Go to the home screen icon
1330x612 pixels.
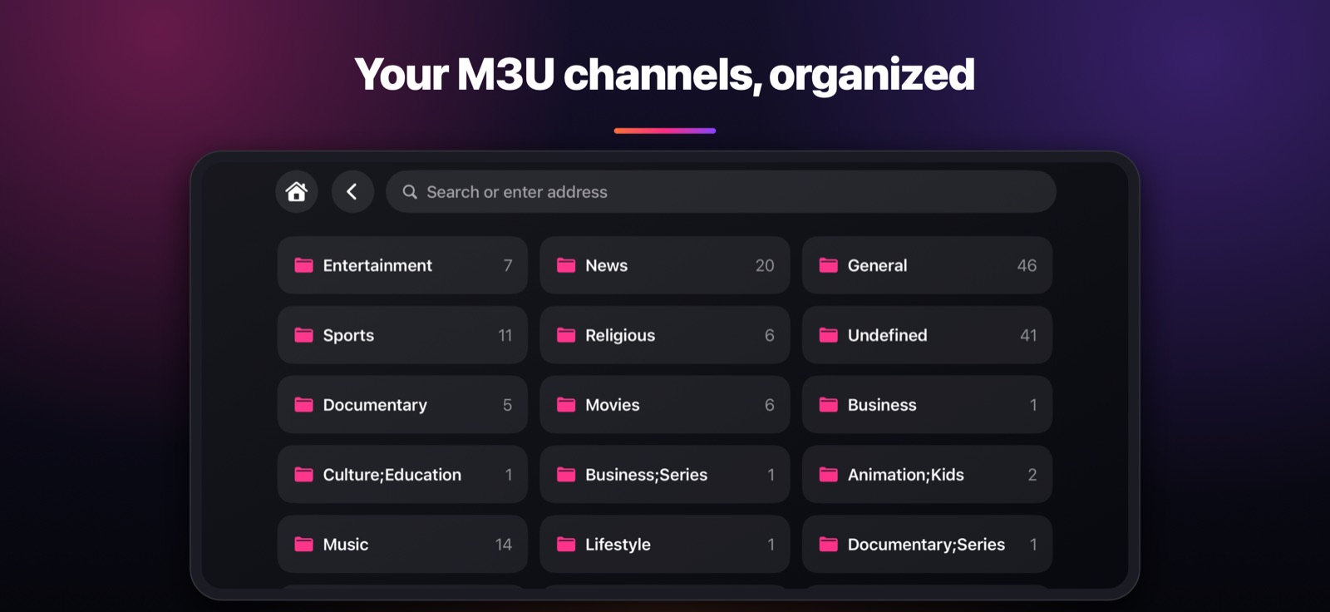pyautogui.click(x=297, y=192)
